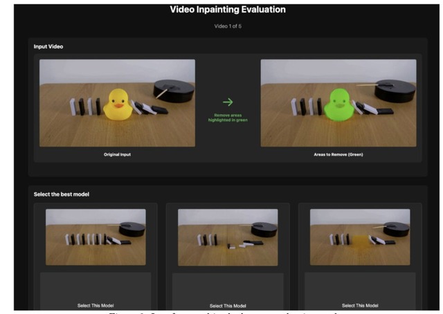Play the result video with the unbroken domino row
This screenshot has height=314, width=443.
(96, 237)
